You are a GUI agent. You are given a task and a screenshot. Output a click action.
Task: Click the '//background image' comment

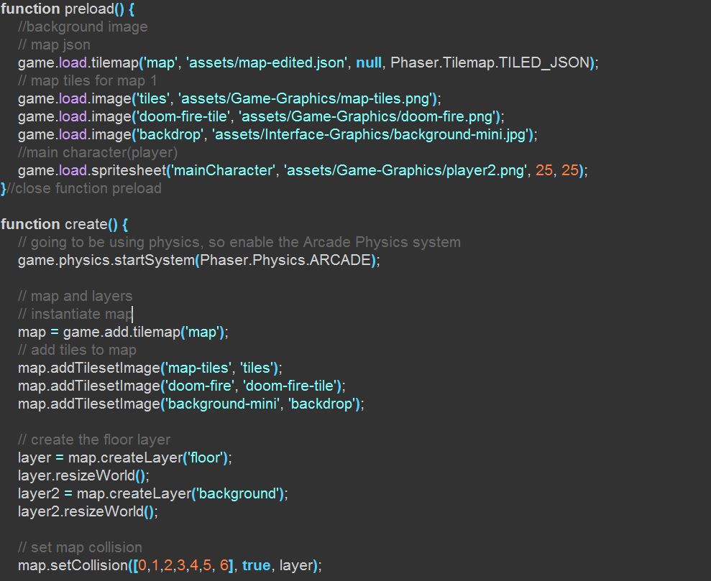click(x=83, y=27)
